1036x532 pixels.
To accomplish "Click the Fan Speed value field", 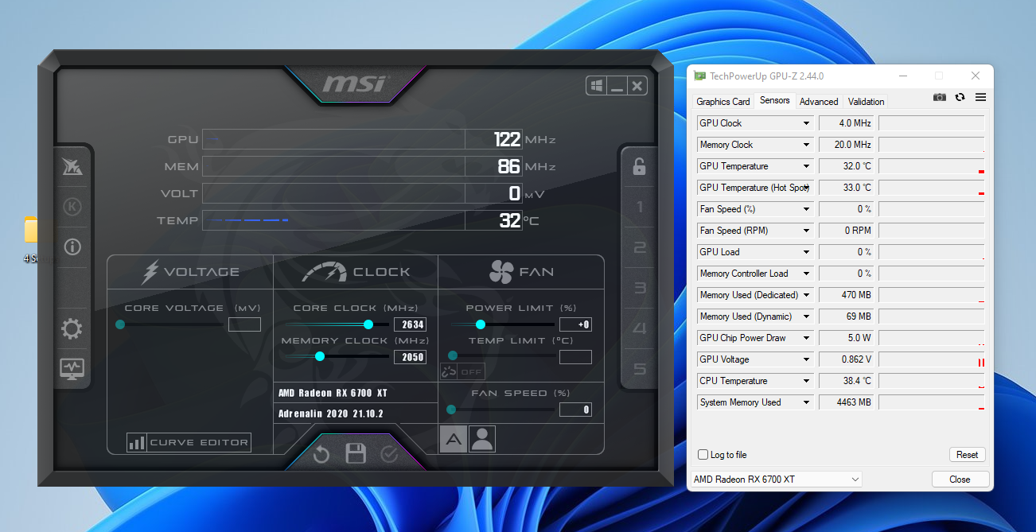I will point(575,410).
